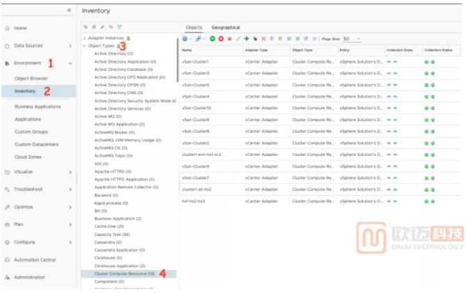Click the green Start Collecting play icon
Viewport: 466px width, 293px height.
[x=212, y=39]
